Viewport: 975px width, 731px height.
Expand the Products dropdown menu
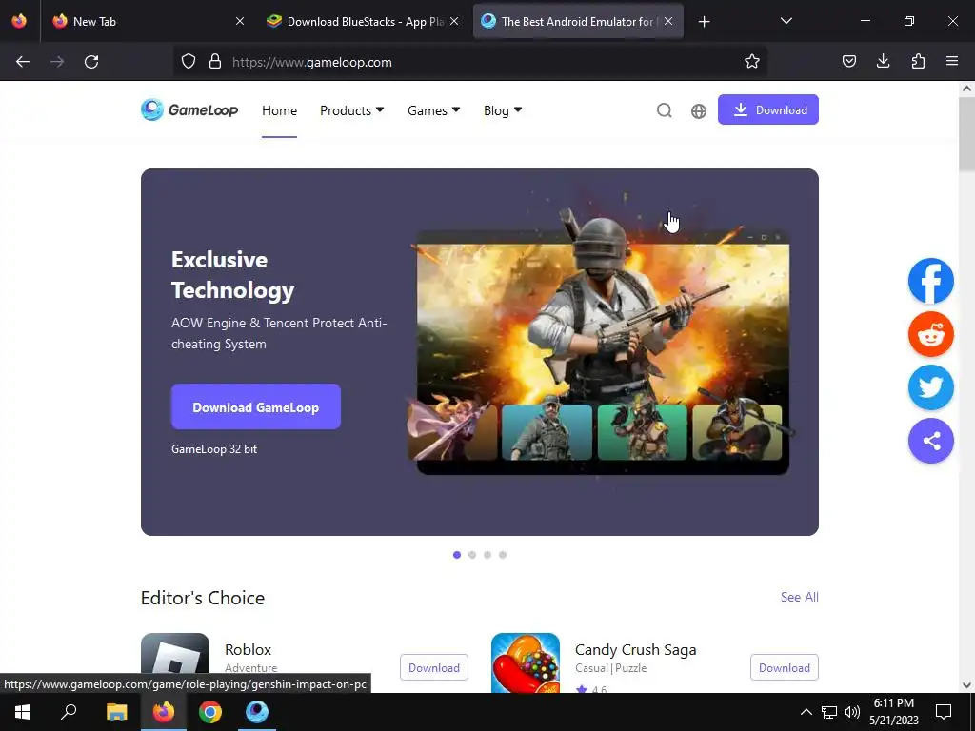point(352,110)
